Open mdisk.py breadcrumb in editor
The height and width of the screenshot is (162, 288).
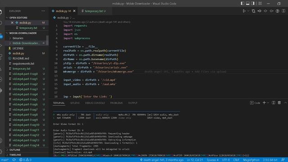pyautogui.click(x=61, y=18)
